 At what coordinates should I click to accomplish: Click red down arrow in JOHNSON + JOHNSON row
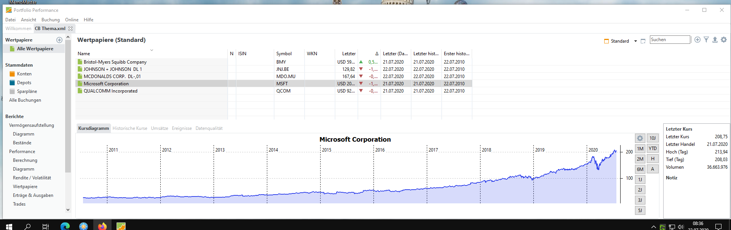(361, 69)
